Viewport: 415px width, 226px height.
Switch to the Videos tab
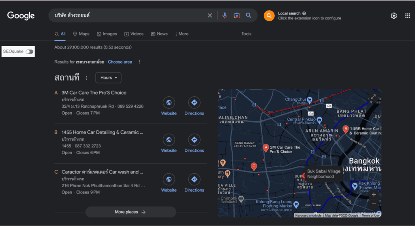[134, 34]
